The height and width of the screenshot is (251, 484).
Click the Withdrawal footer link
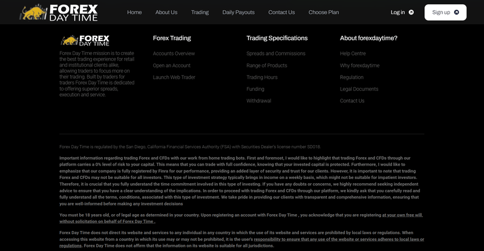(259, 100)
